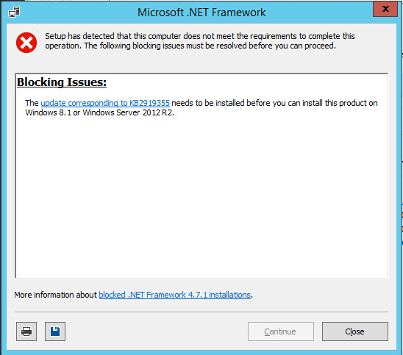
Task: Click the Close button
Action: pyautogui.click(x=355, y=331)
